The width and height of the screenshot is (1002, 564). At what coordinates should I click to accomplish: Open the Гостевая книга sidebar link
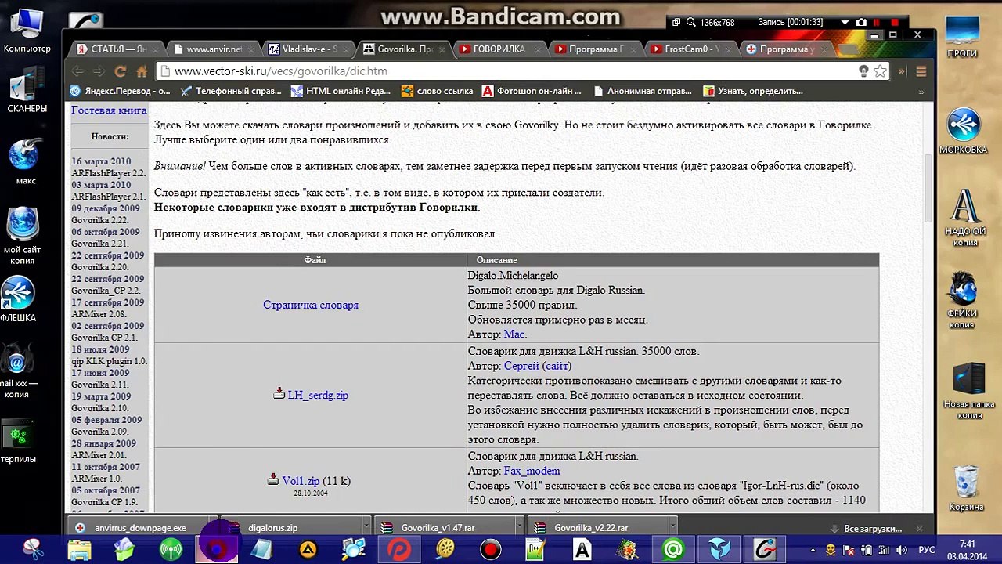tap(109, 110)
